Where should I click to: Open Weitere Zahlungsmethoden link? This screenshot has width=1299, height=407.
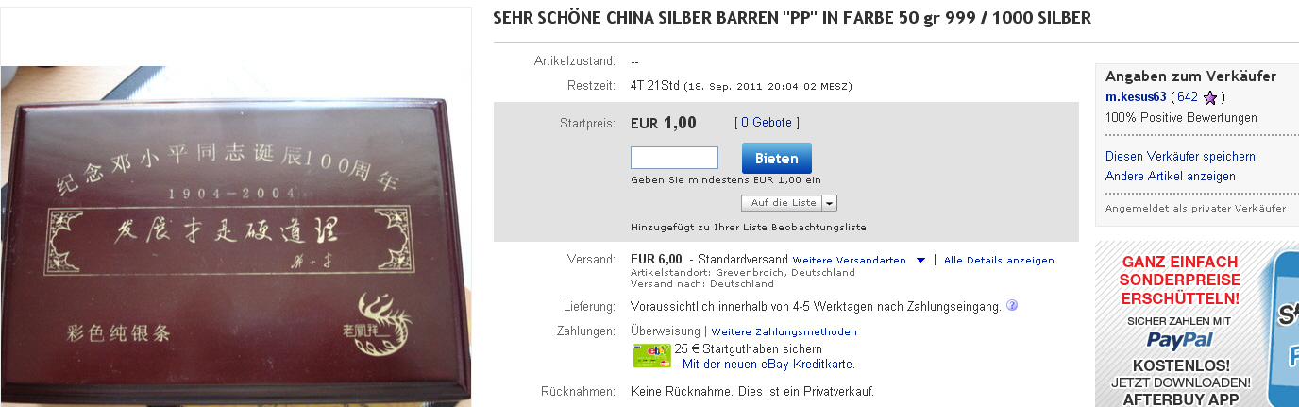pyautogui.click(x=784, y=332)
